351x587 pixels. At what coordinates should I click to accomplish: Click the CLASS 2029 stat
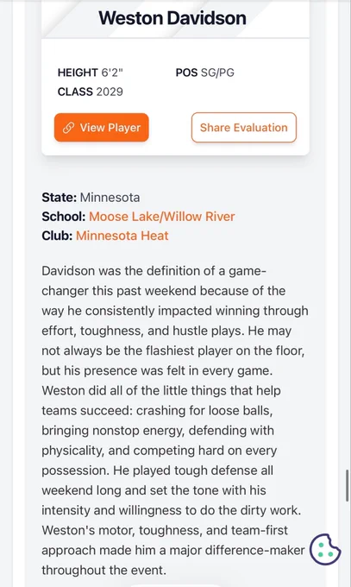[91, 92]
